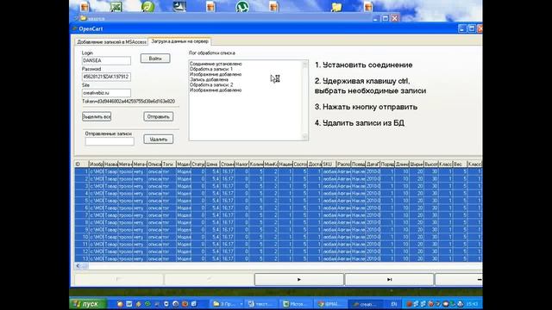Open the folder group taskbar button '3 Пр...'
Image resolution: width=552 pixels, height=310 pixels.
(228, 304)
